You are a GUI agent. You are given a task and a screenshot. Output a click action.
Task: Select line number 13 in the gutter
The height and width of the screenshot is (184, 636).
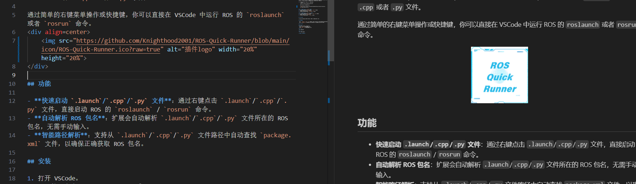(x=12, y=118)
